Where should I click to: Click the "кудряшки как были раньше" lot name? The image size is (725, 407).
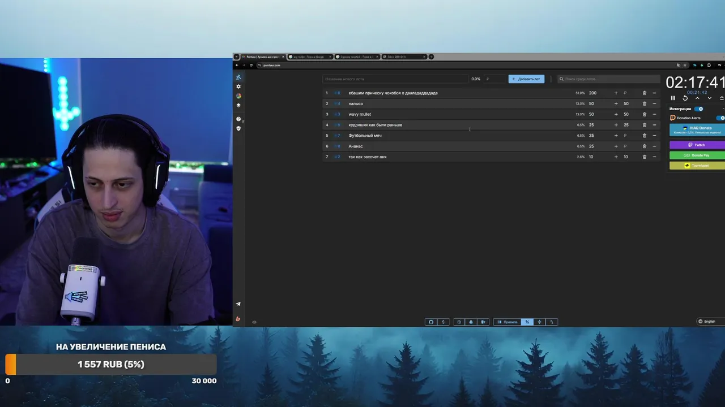(x=375, y=125)
